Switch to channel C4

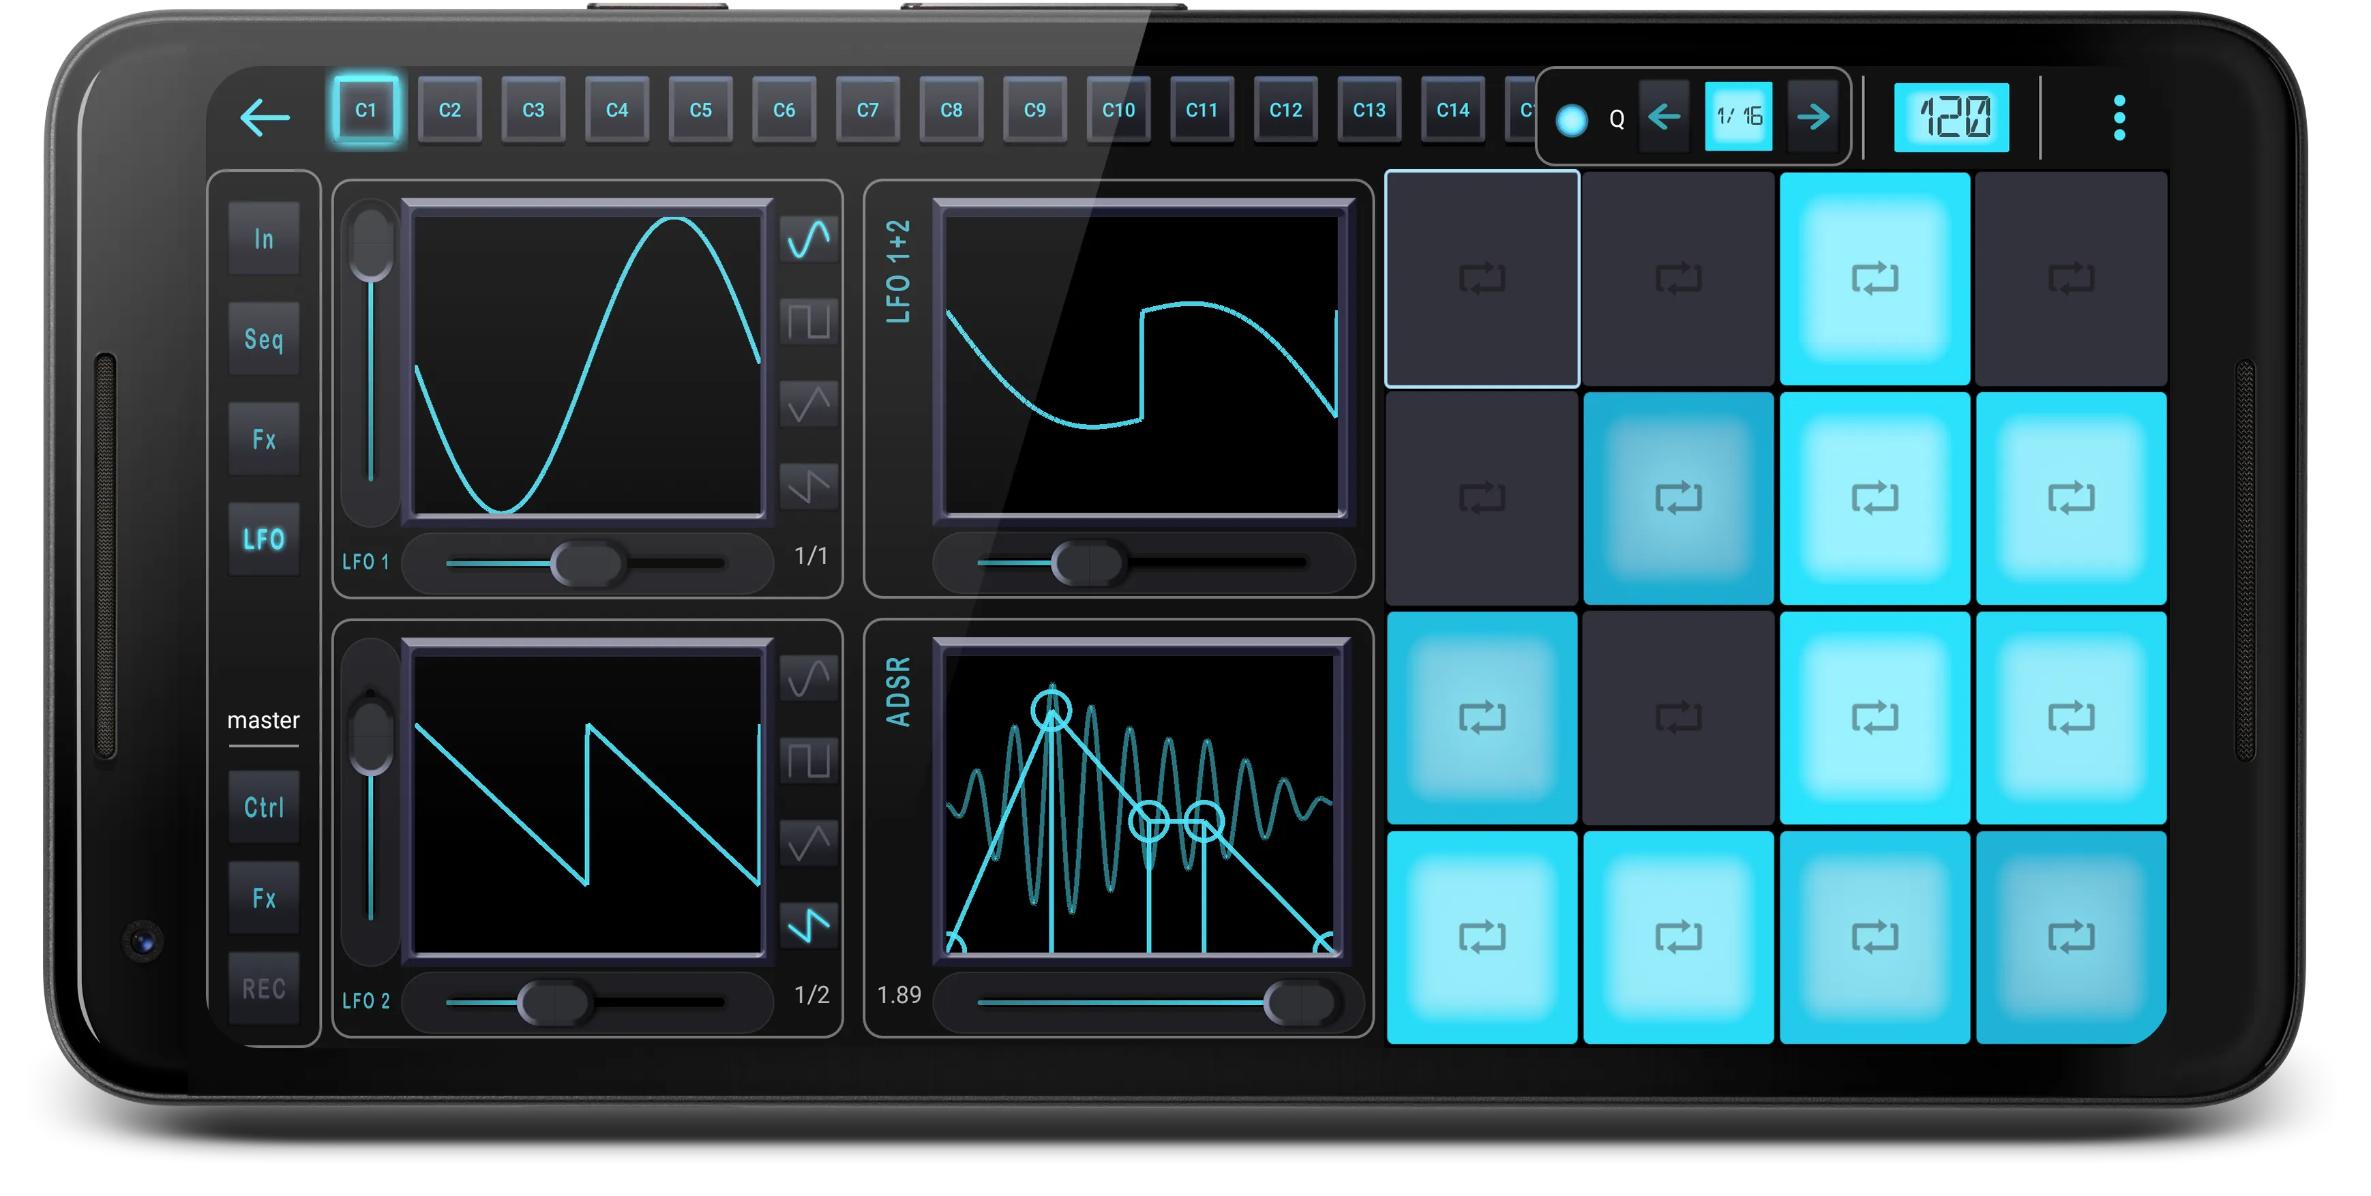click(x=616, y=110)
